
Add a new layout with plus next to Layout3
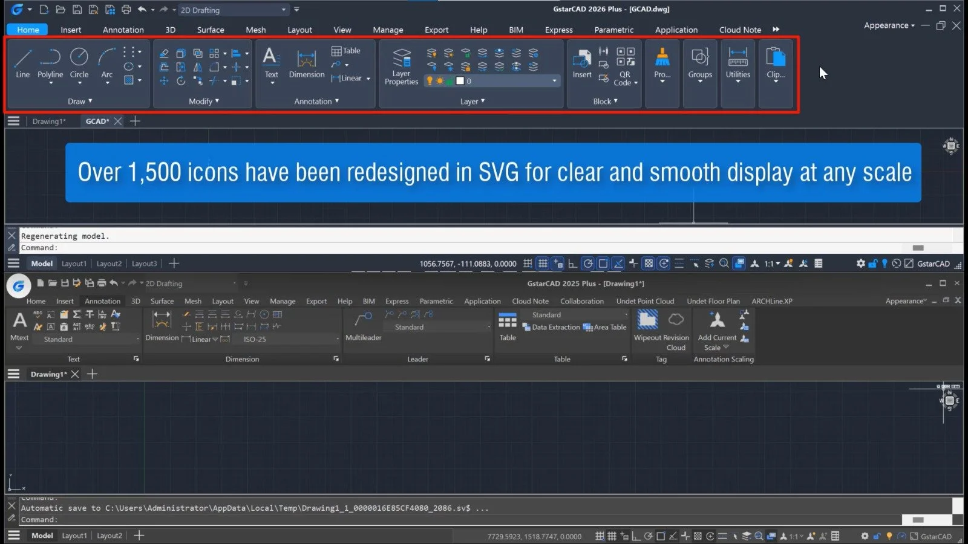174,264
